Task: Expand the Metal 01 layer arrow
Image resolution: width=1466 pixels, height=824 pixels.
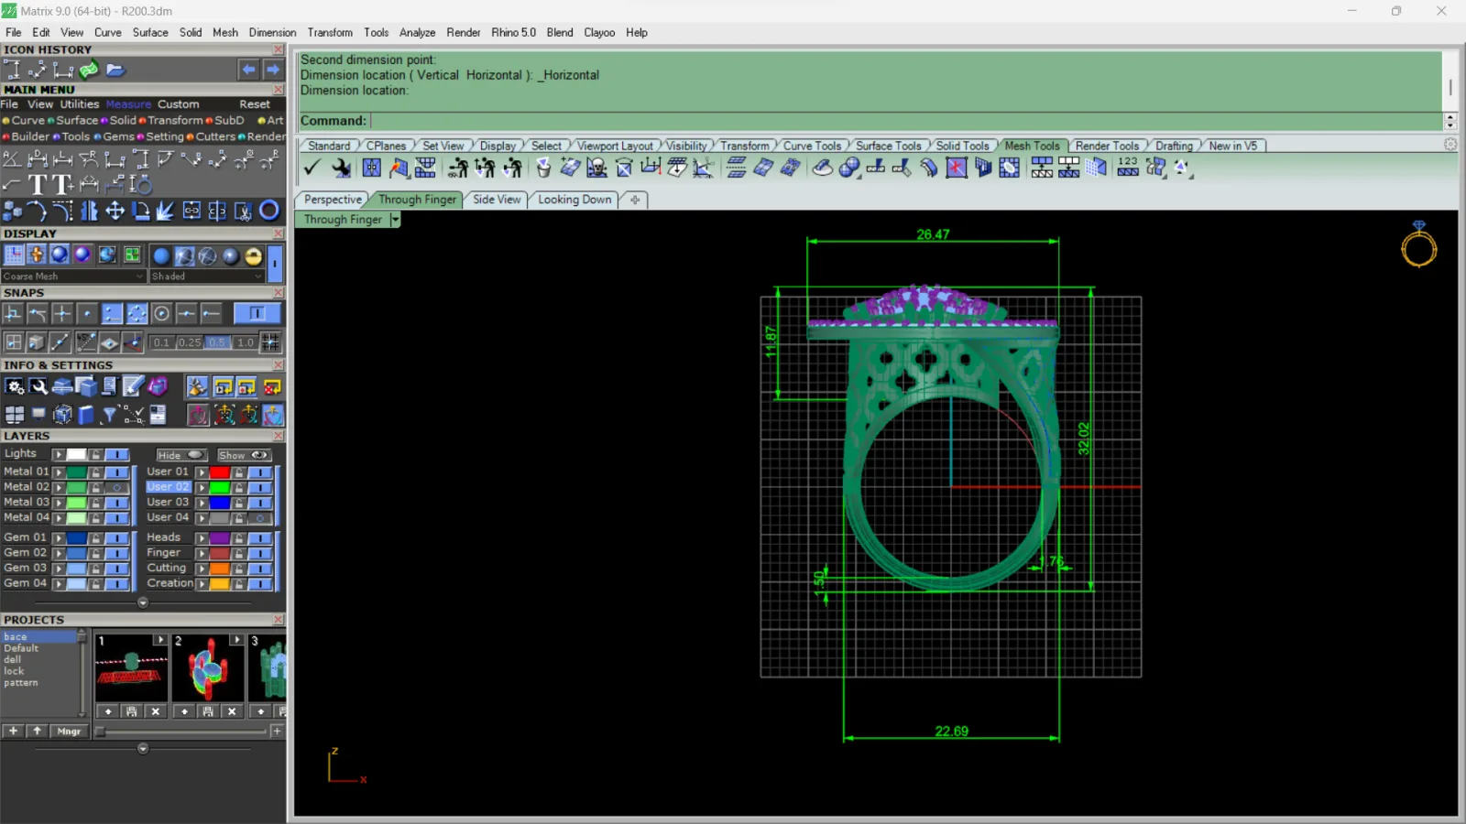Action: 59,472
